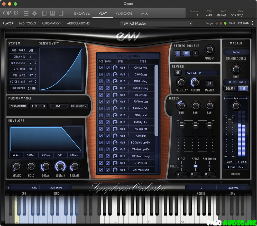Switch to the Mix page
Image resolution: width=257 pixels, height=226 pixels.
[144, 13]
